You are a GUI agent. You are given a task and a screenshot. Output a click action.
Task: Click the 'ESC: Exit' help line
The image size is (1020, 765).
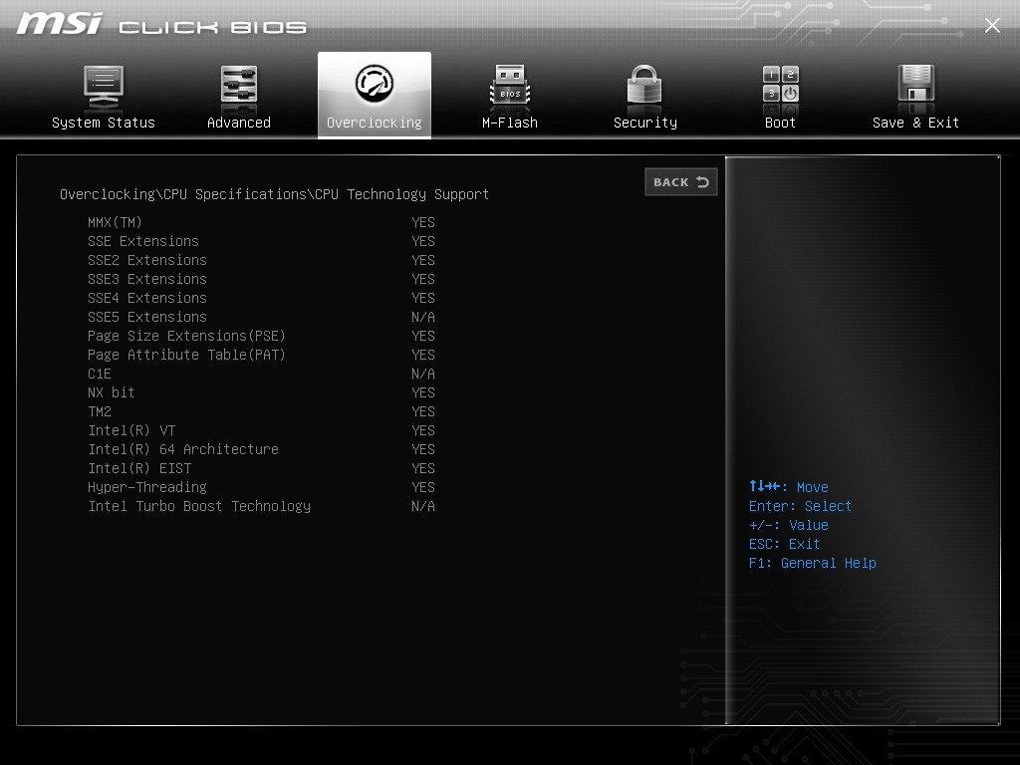pyautogui.click(x=785, y=544)
